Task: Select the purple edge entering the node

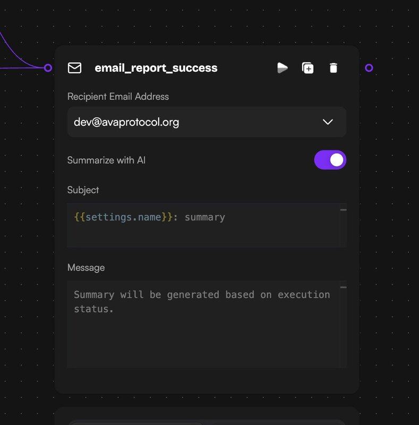Action: (21, 67)
